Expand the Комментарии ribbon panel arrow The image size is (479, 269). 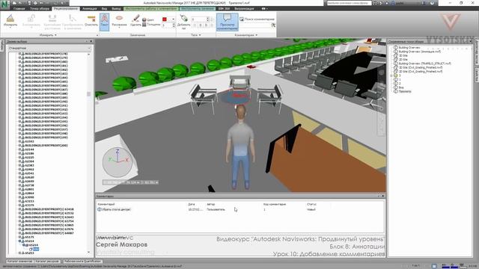(256, 35)
